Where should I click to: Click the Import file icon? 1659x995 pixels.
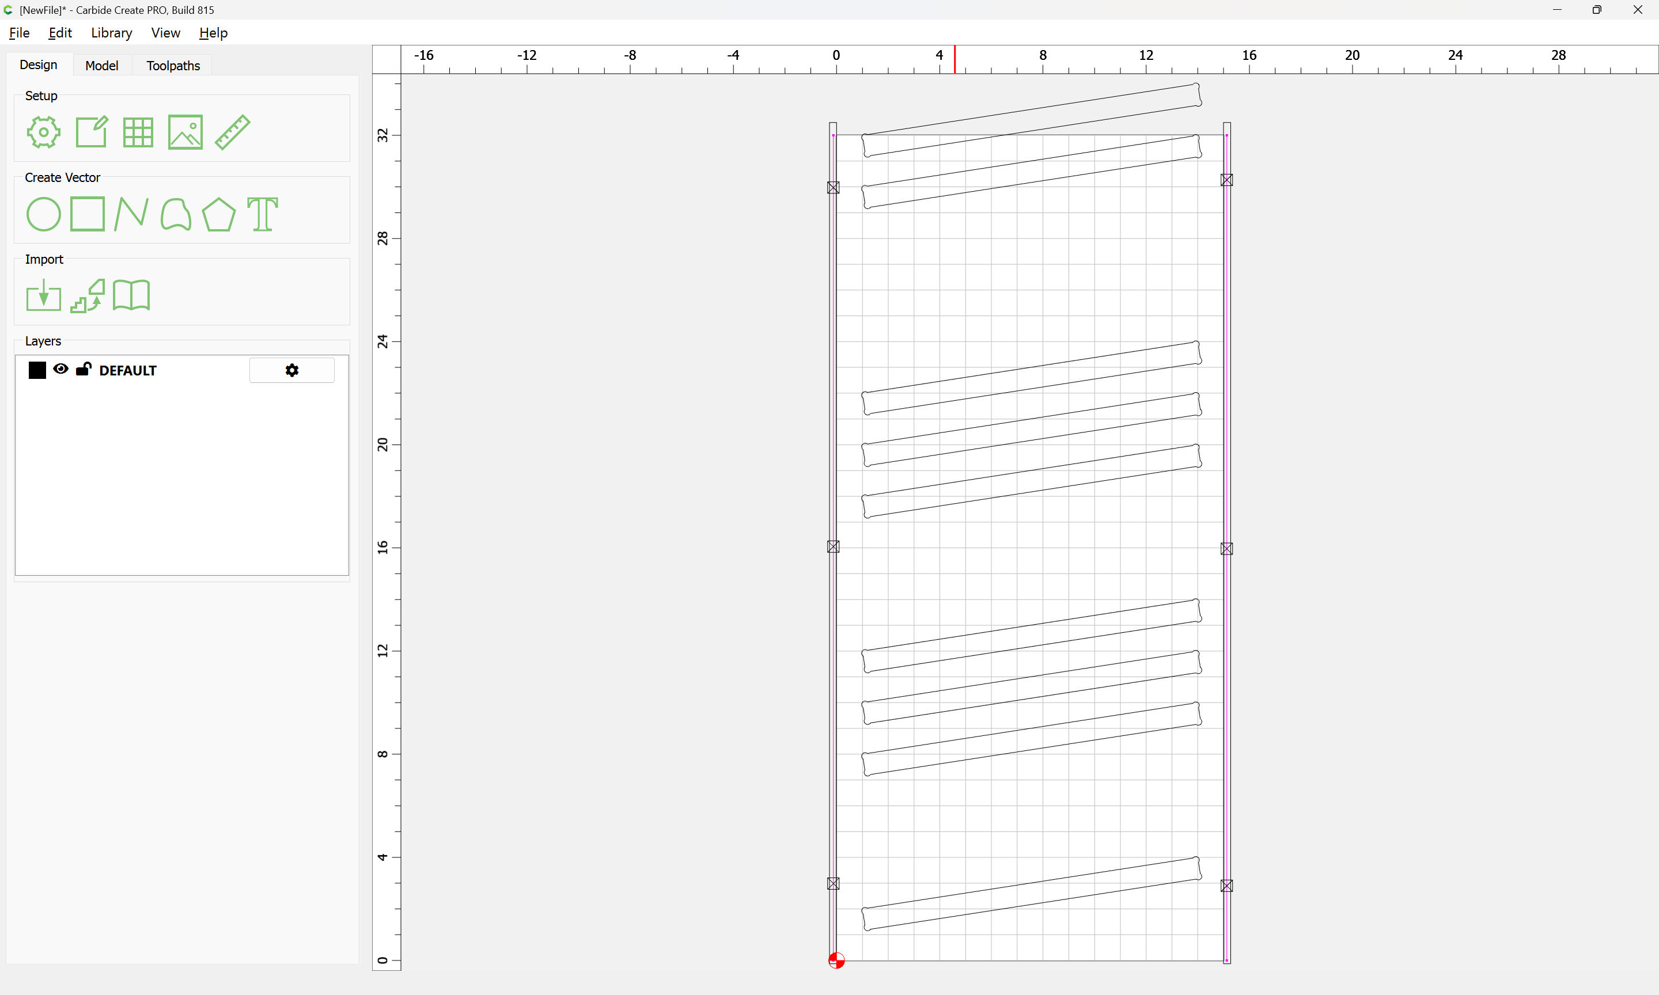(44, 296)
